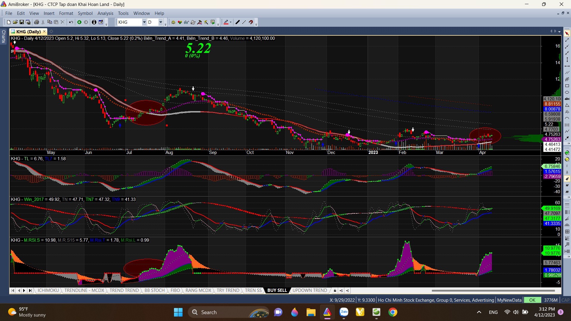Expand the drawing tools overflow arrow
The height and width of the screenshot is (321, 571).
[568, 144]
